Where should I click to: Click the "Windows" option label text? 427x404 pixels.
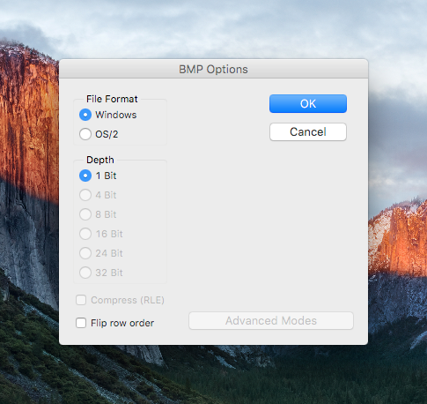pos(116,115)
